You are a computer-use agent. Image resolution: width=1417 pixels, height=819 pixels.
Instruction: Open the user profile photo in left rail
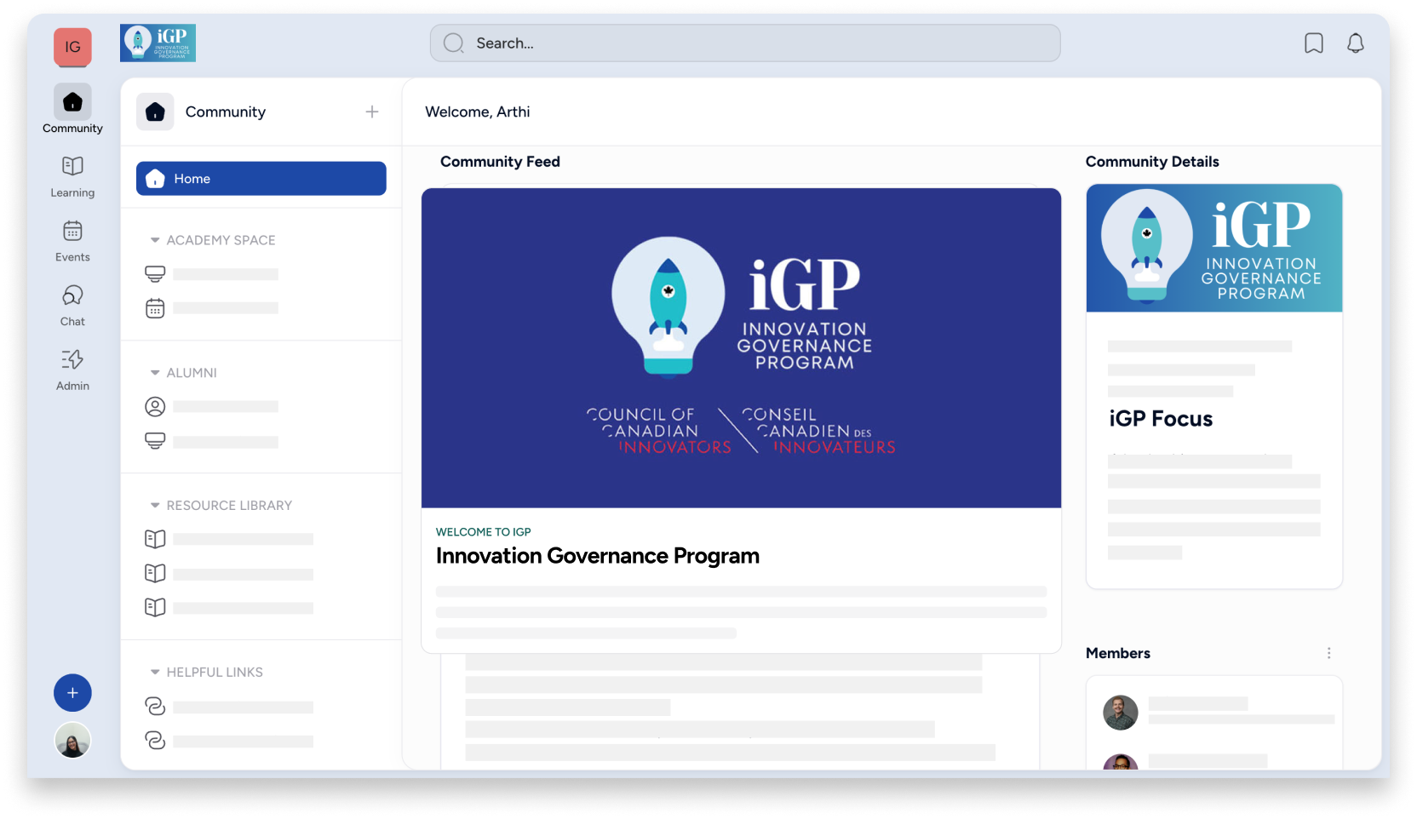pyautogui.click(x=72, y=741)
